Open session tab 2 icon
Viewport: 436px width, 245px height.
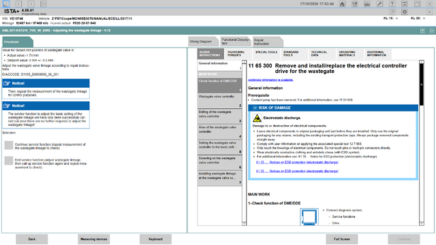tap(18, 4)
